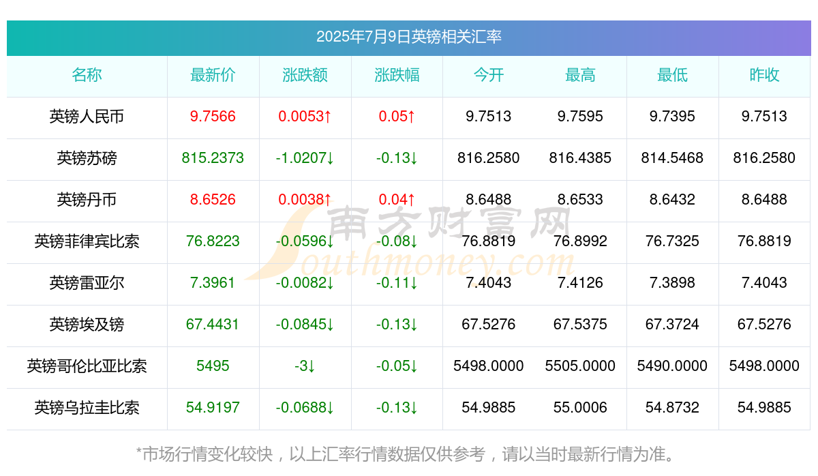Click the high value 5505.0000
Viewport: 818px width, 476px height.
pyautogui.click(x=580, y=366)
